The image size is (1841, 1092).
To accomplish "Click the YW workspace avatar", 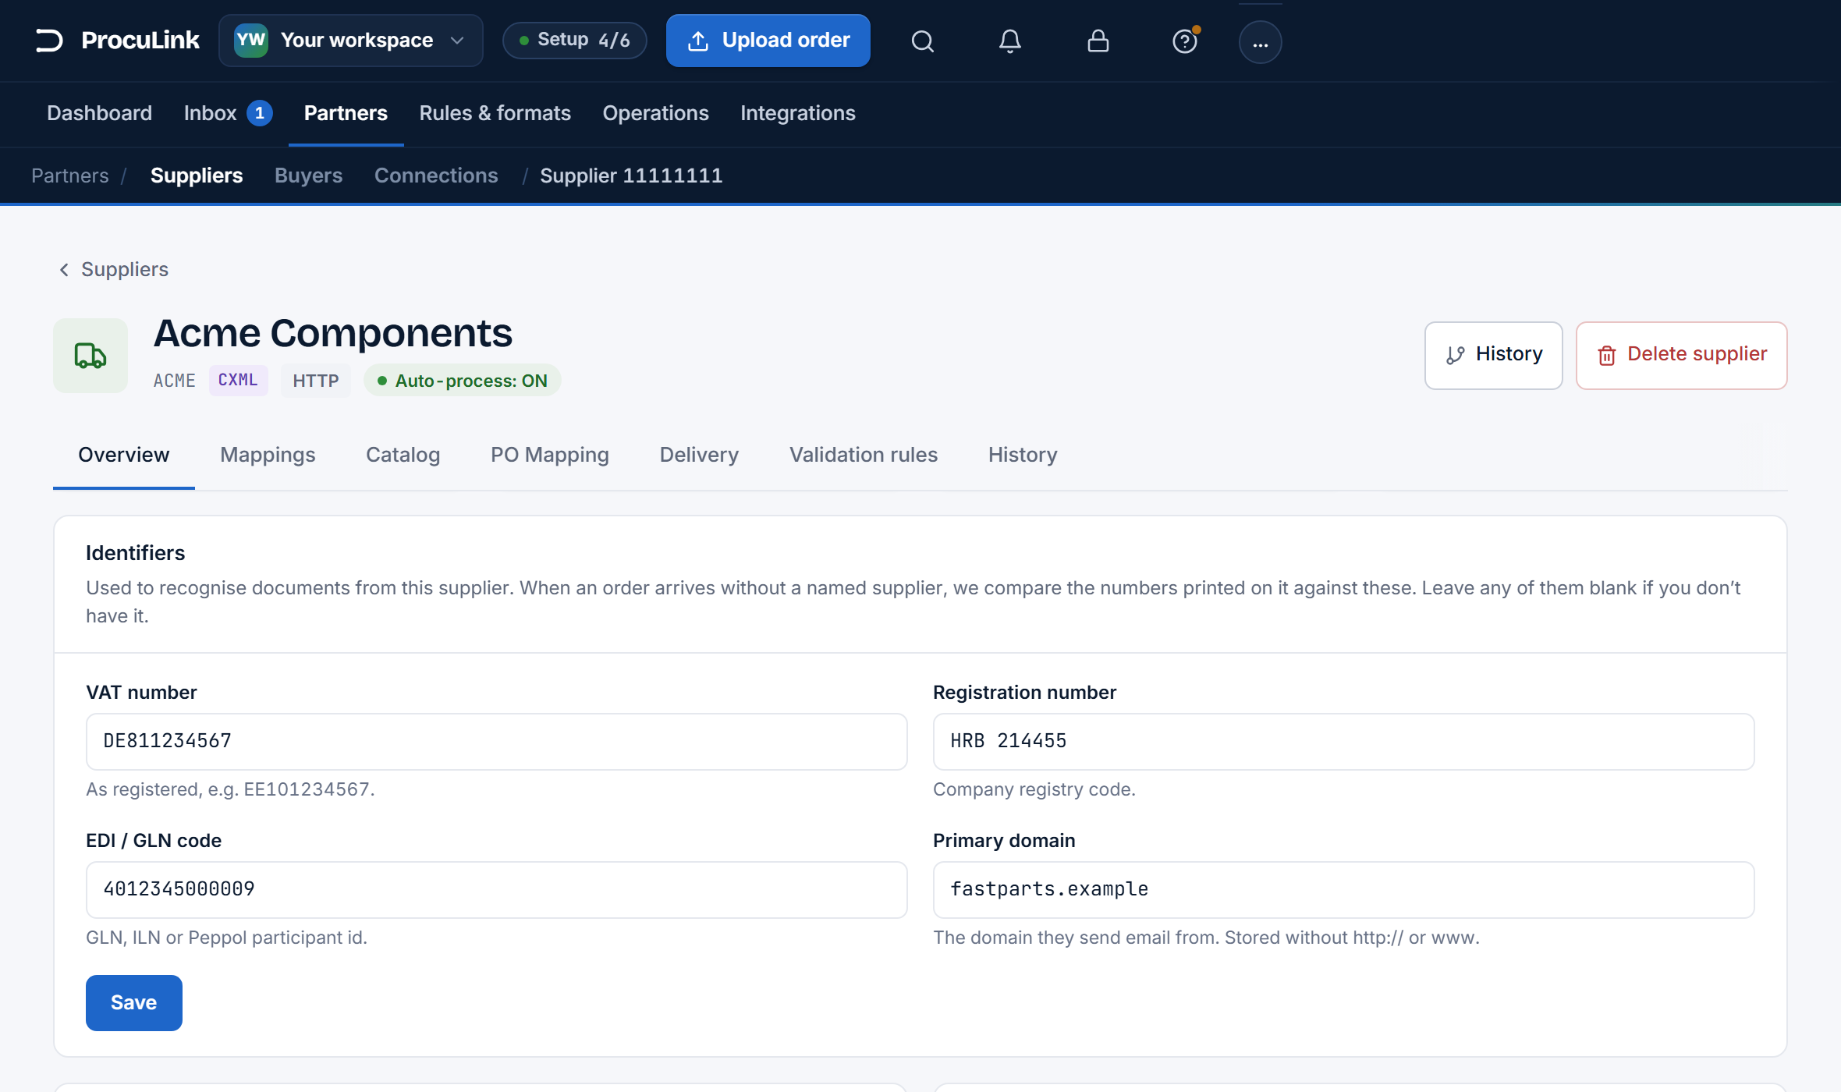I will point(251,41).
